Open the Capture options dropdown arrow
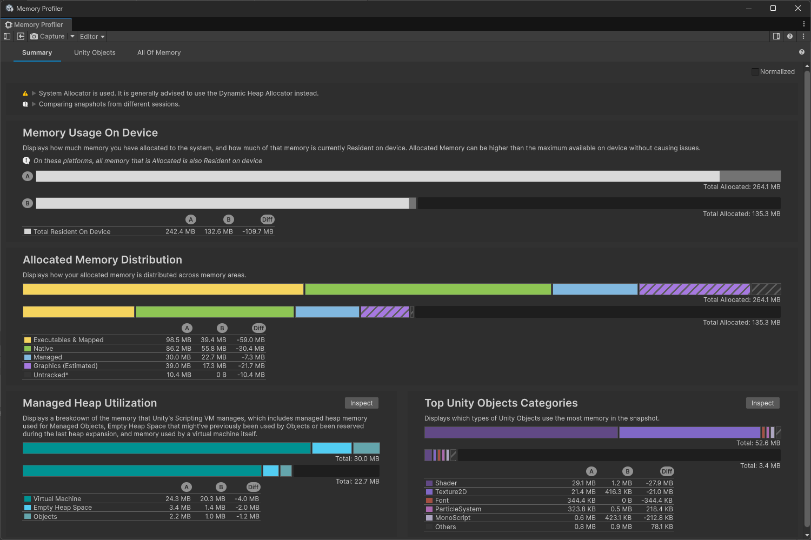 point(72,36)
